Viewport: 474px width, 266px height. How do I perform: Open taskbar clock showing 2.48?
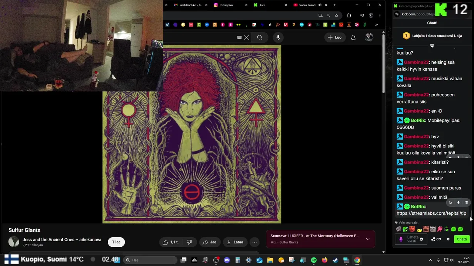click(x=464, y=260)
